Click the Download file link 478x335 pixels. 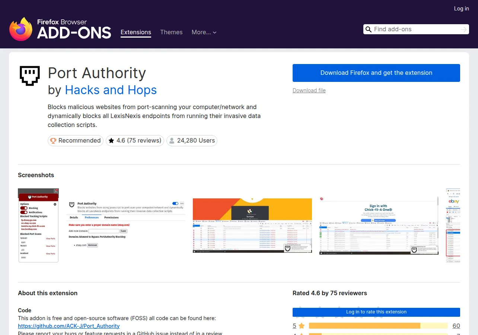point(309,90)
